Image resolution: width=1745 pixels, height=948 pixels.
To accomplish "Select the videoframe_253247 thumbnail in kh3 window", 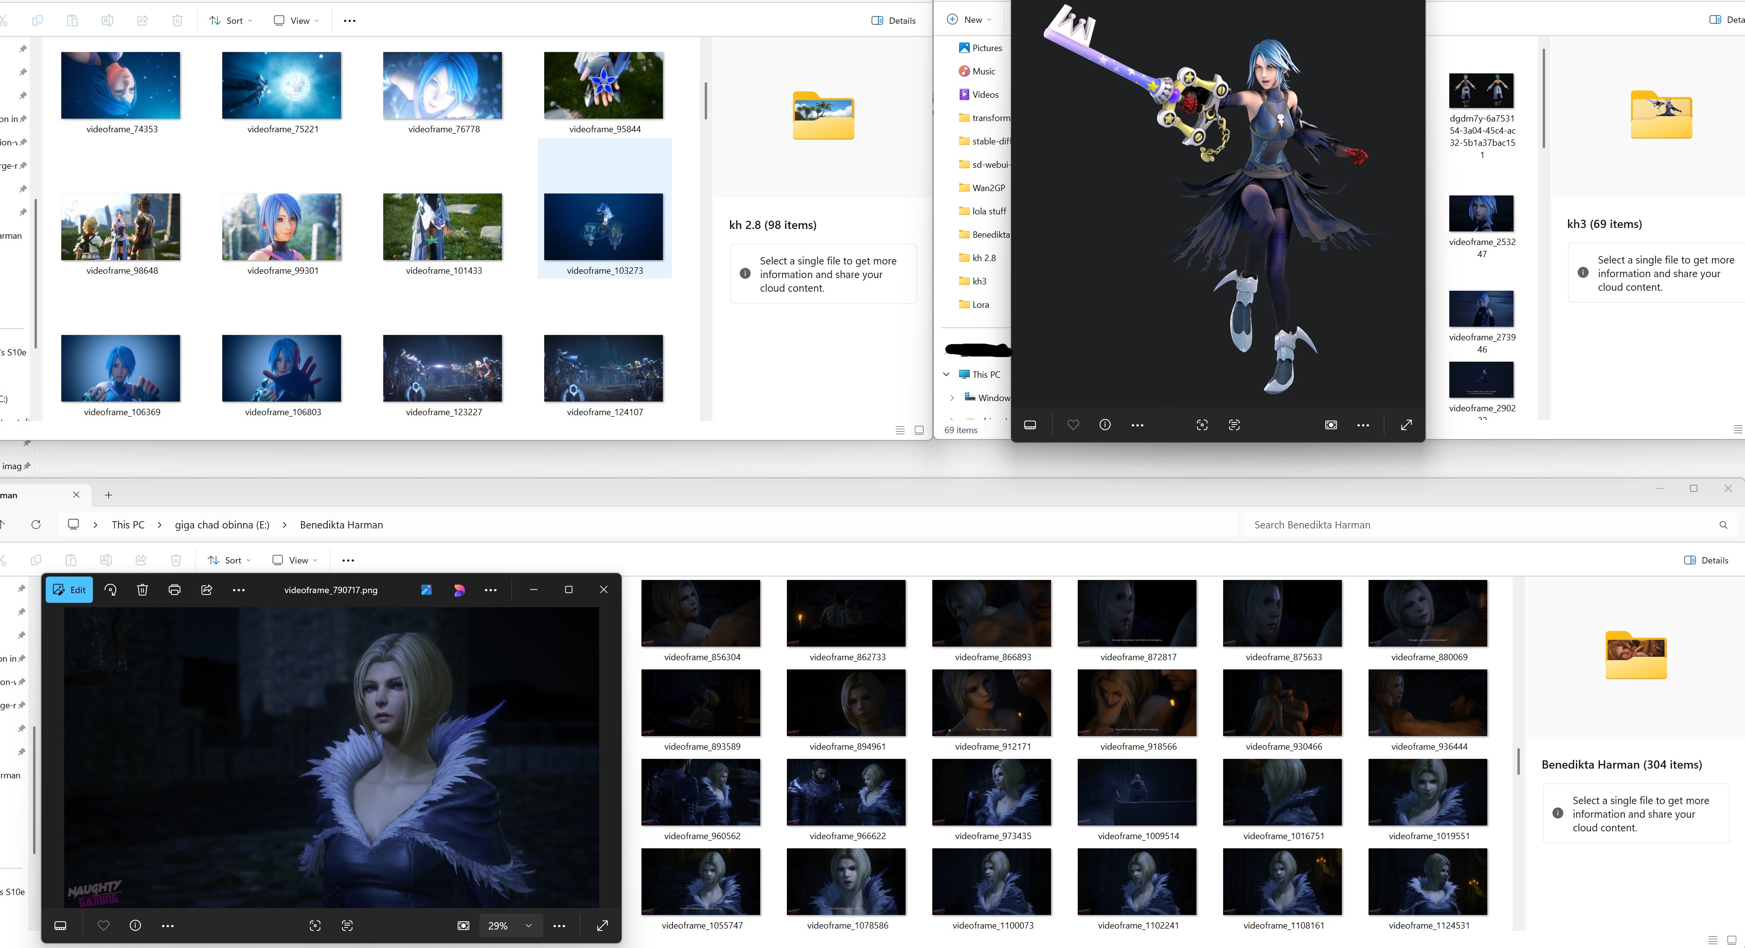I will click(1481, 227).
